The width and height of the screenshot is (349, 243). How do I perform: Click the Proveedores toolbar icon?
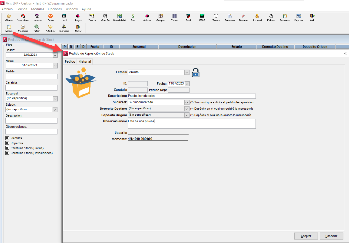click(23, 17)
